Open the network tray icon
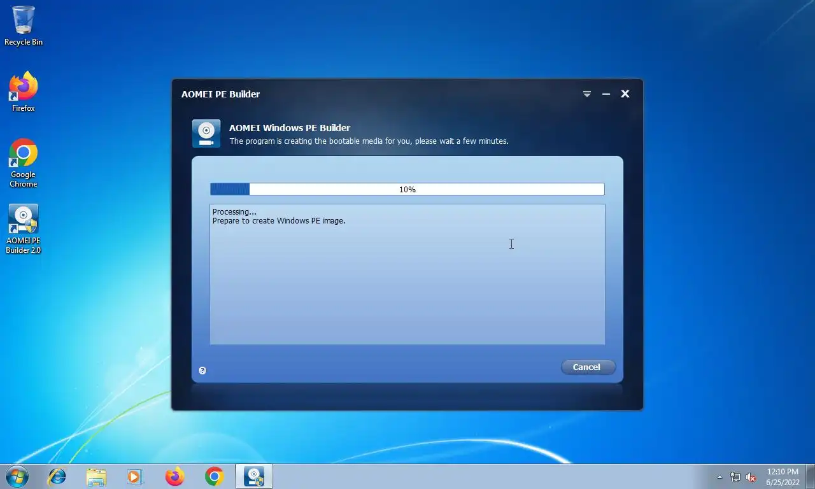Screen dimensions: 815x489 735,477
